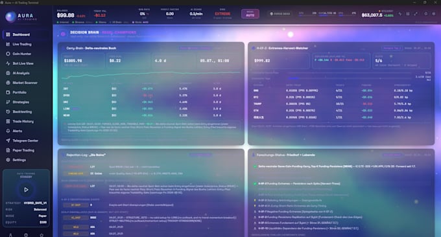Click the fullscreen expand icon in the top bar
This screenshot has width=441, height=237.
416,14
